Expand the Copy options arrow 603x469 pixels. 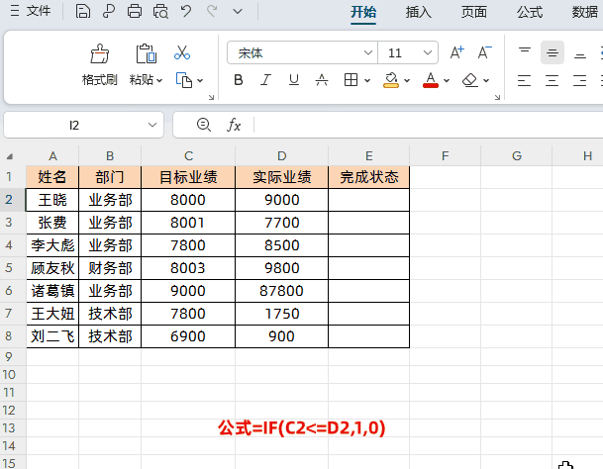click(x=200, y=81)
